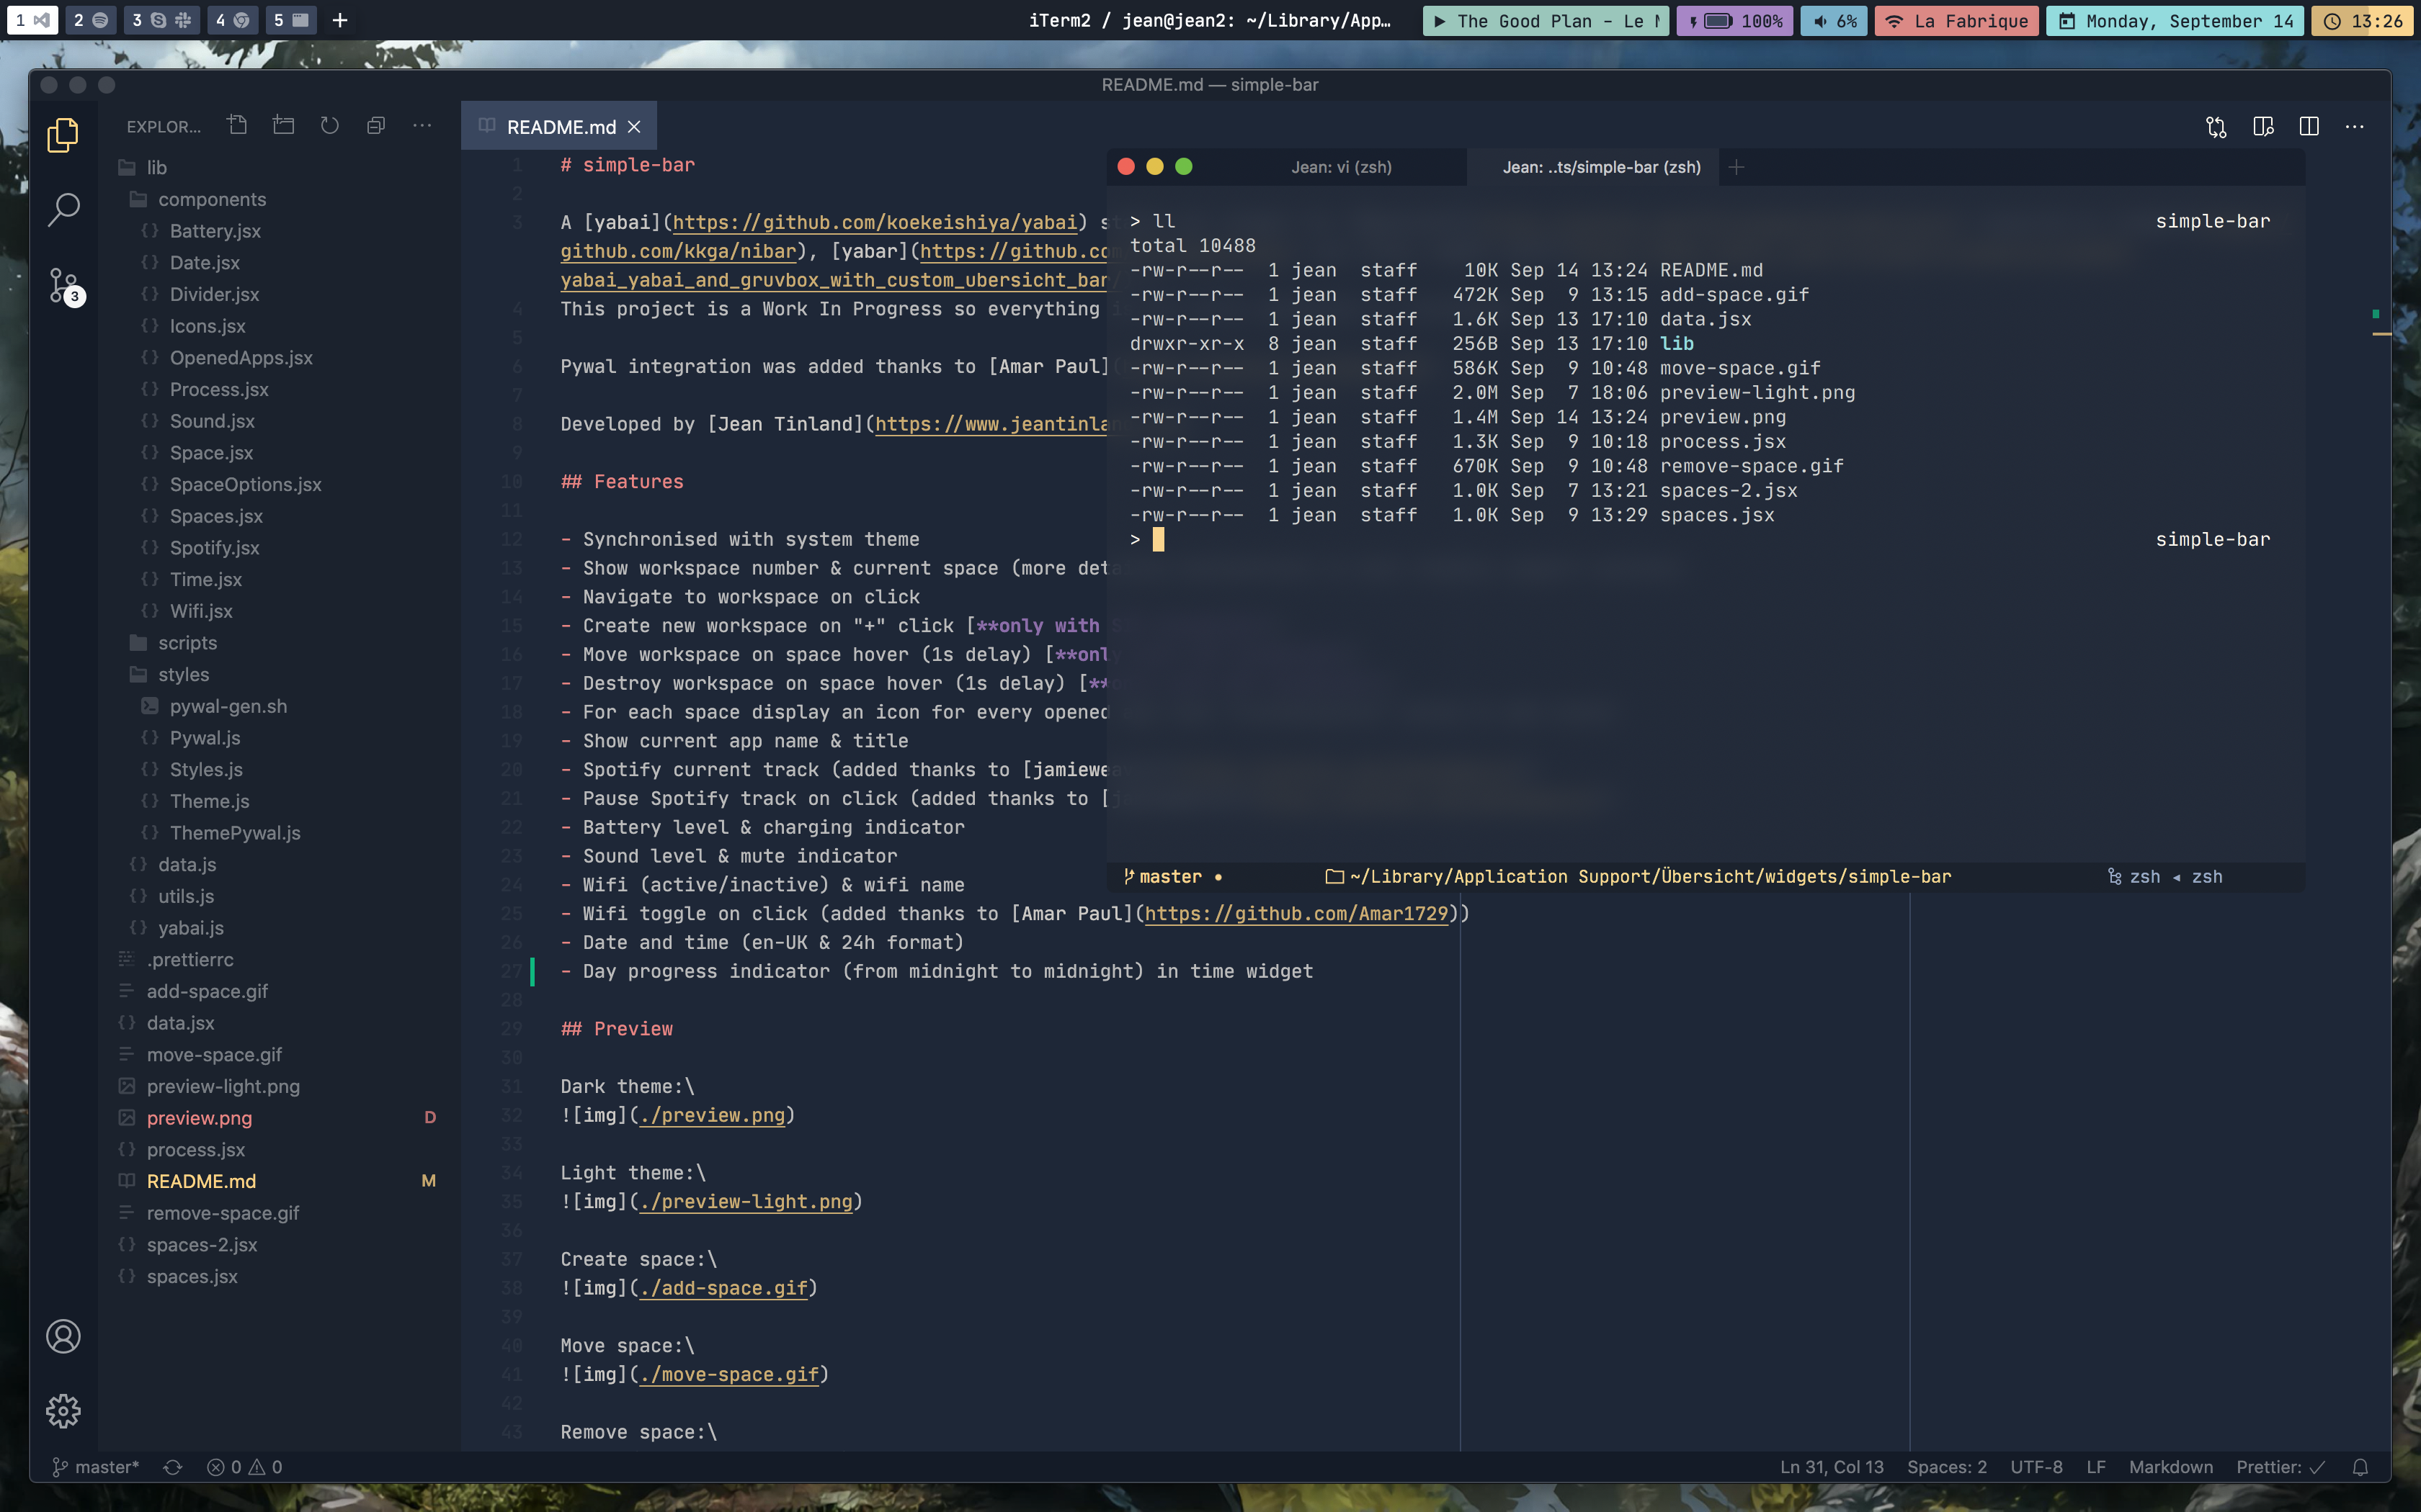Close the README.md editor tab
This screenshot has width=2421, height=1512.
(x=634, y=127)
